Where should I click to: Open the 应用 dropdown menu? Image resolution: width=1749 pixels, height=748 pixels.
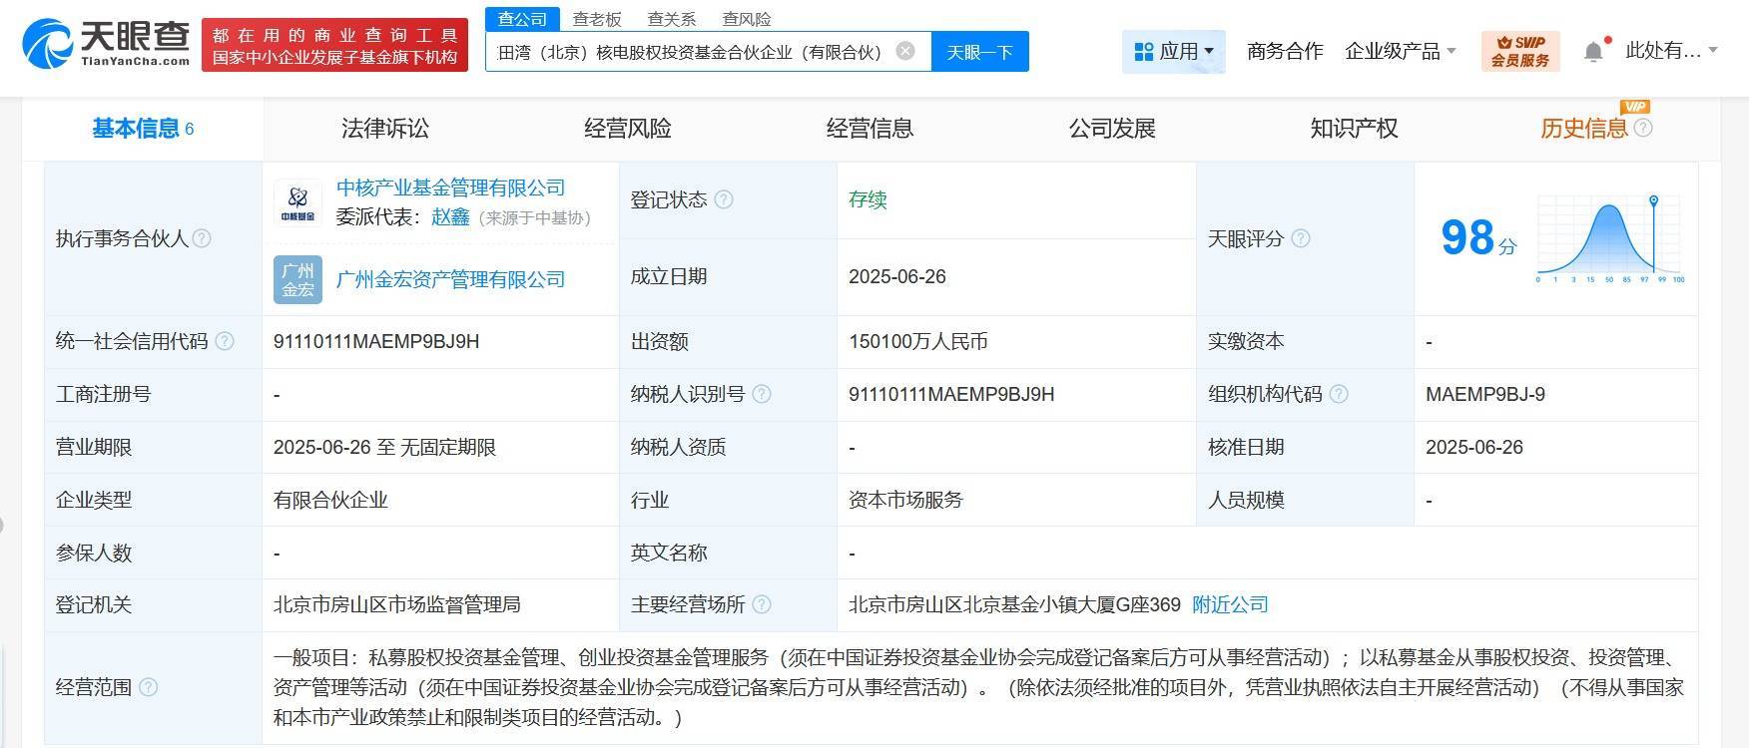click(1174, 51)
